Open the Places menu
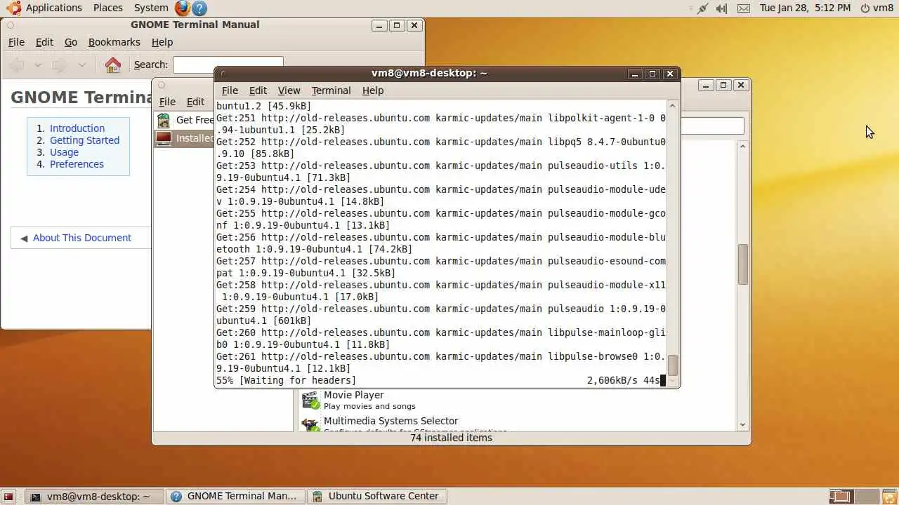This screenshot has width=899, height=505. pyautogui.click(x=107, y=8)
